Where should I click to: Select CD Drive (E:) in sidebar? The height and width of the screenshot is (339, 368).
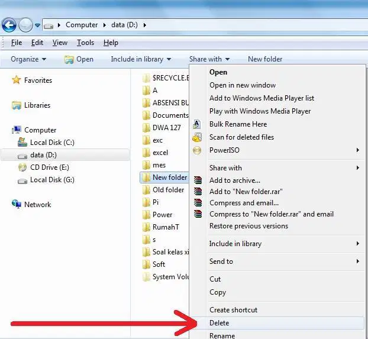pos(50,167)
